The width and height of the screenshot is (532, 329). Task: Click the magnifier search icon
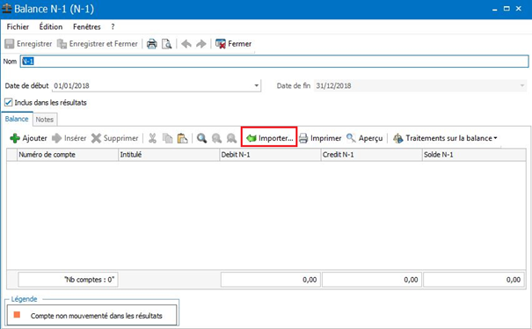(x=201, y=138)
